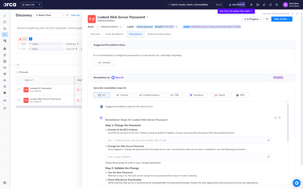Image resolution: width=303 pixels, height=189 pixels.
Task: Select the Discovery search icon in sidebar
Action: (x=5, y=35)
